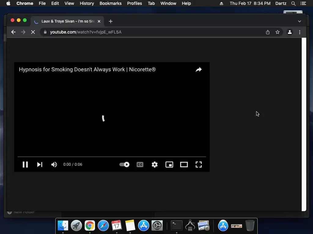Open the Profiles menu
This screenshot has height=234, width=313.
tap(134, 3)
